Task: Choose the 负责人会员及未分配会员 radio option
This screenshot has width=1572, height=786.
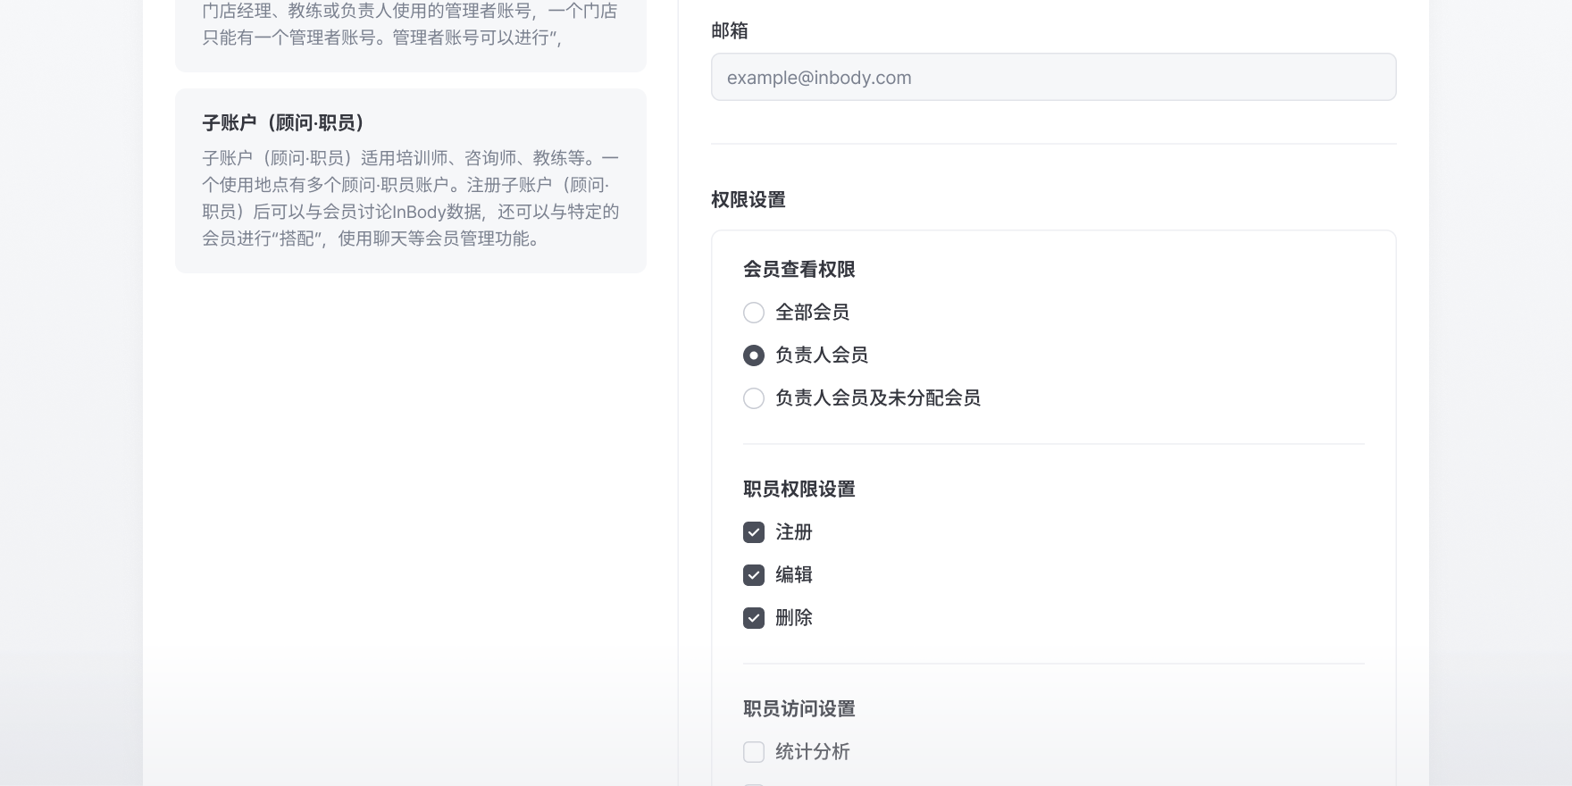Action: point(754,398)
